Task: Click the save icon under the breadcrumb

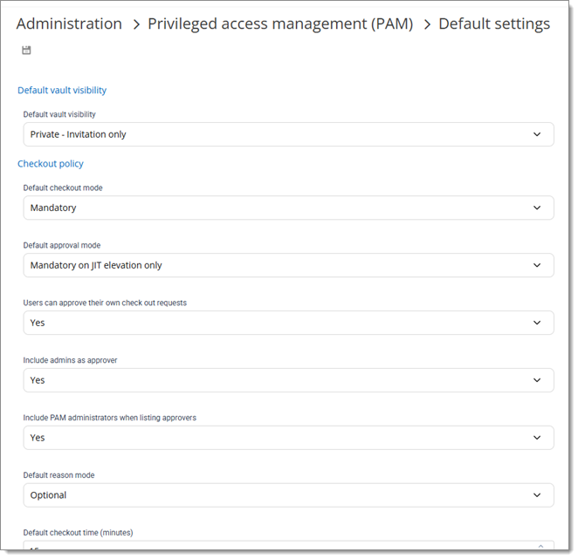Action: pyautogui.click(x=26, y=51)
